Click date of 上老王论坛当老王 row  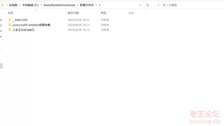[78, 30]
